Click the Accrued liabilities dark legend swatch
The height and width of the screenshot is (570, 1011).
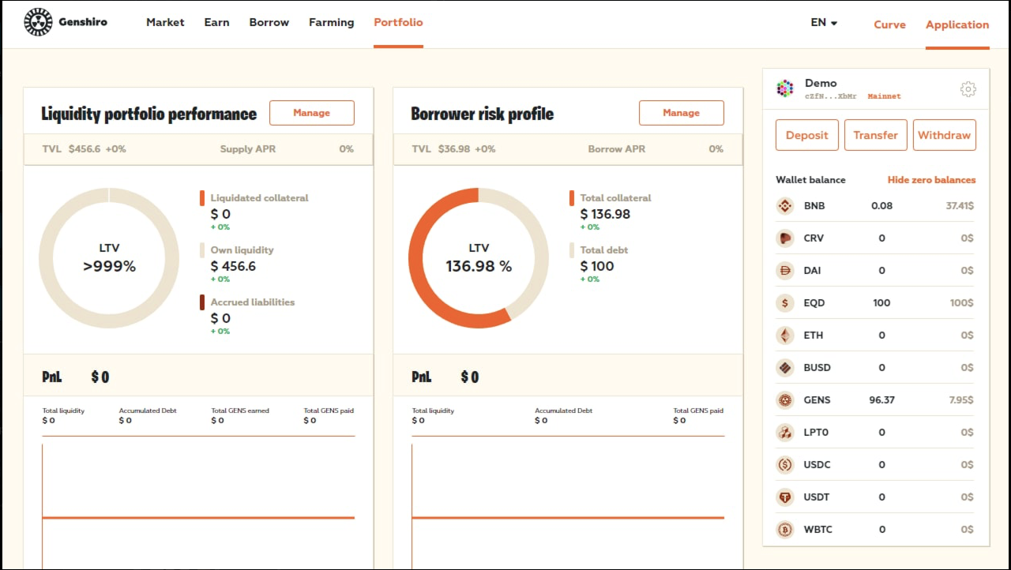click(x=202, y=302)
